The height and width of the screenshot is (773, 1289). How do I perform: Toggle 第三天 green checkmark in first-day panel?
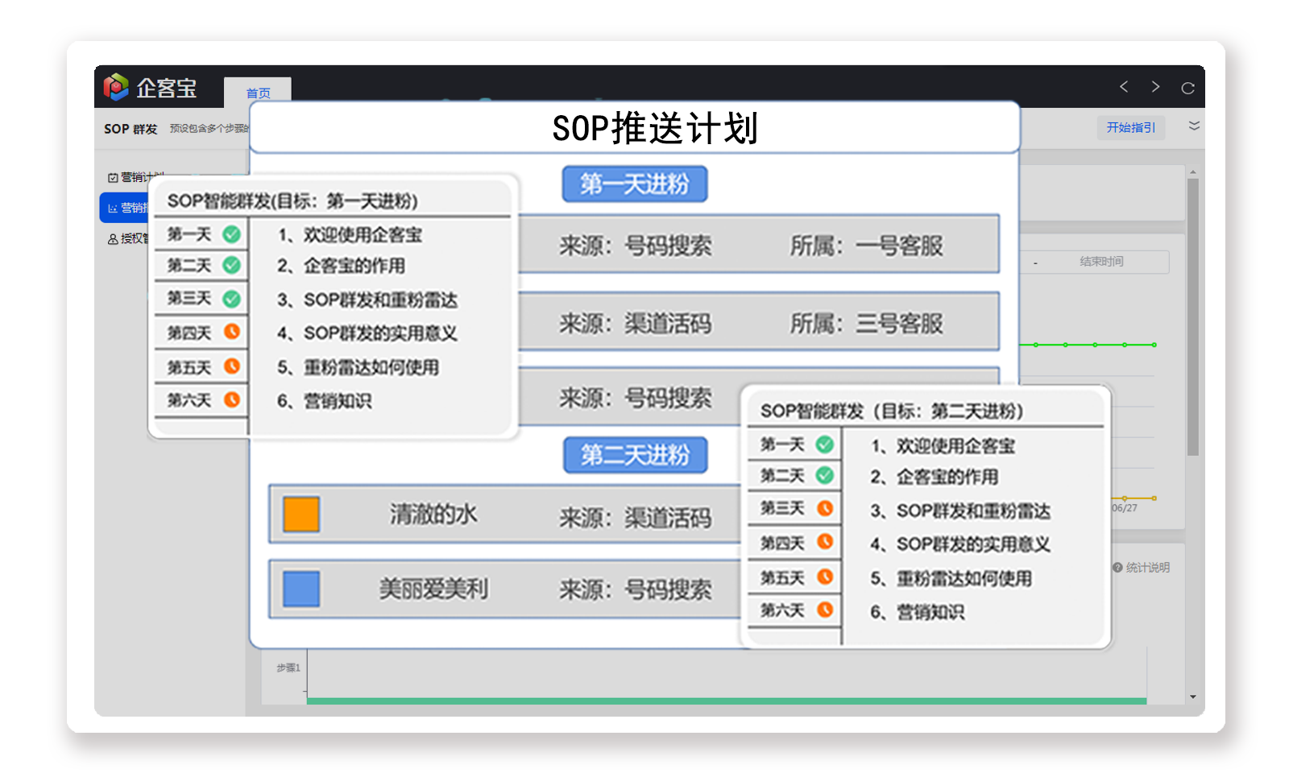point(231,299)
